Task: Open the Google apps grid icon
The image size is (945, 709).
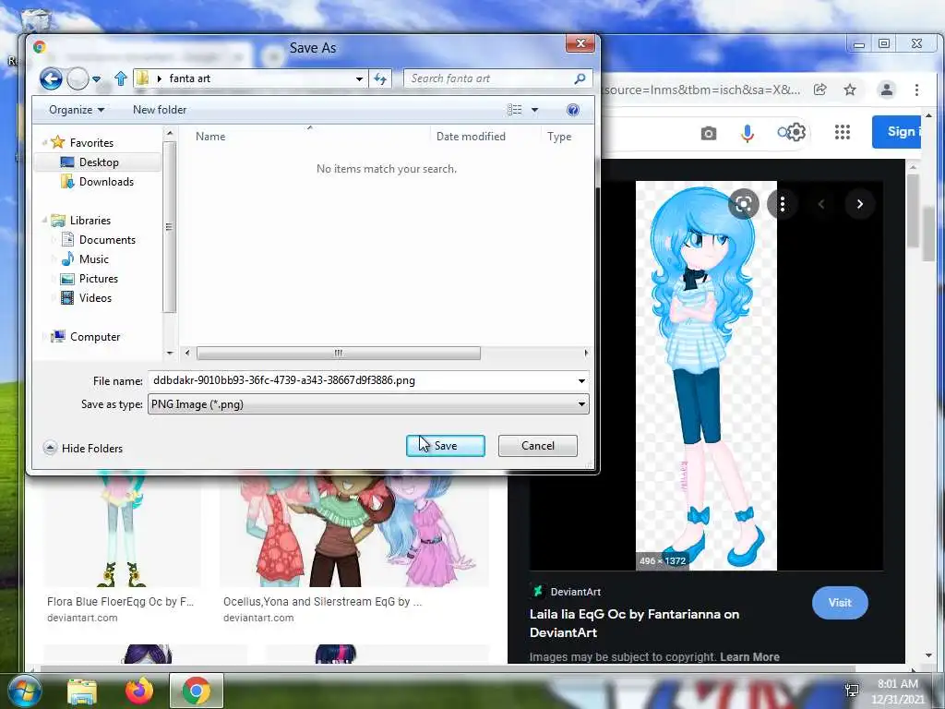Action: [843, 132]
